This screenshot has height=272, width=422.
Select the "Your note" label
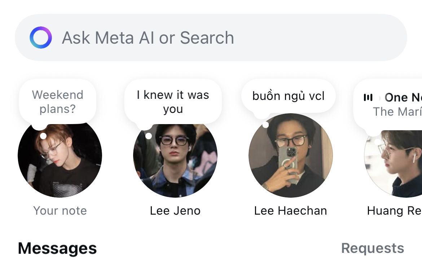pyautogui.click(x=60, y=211)
